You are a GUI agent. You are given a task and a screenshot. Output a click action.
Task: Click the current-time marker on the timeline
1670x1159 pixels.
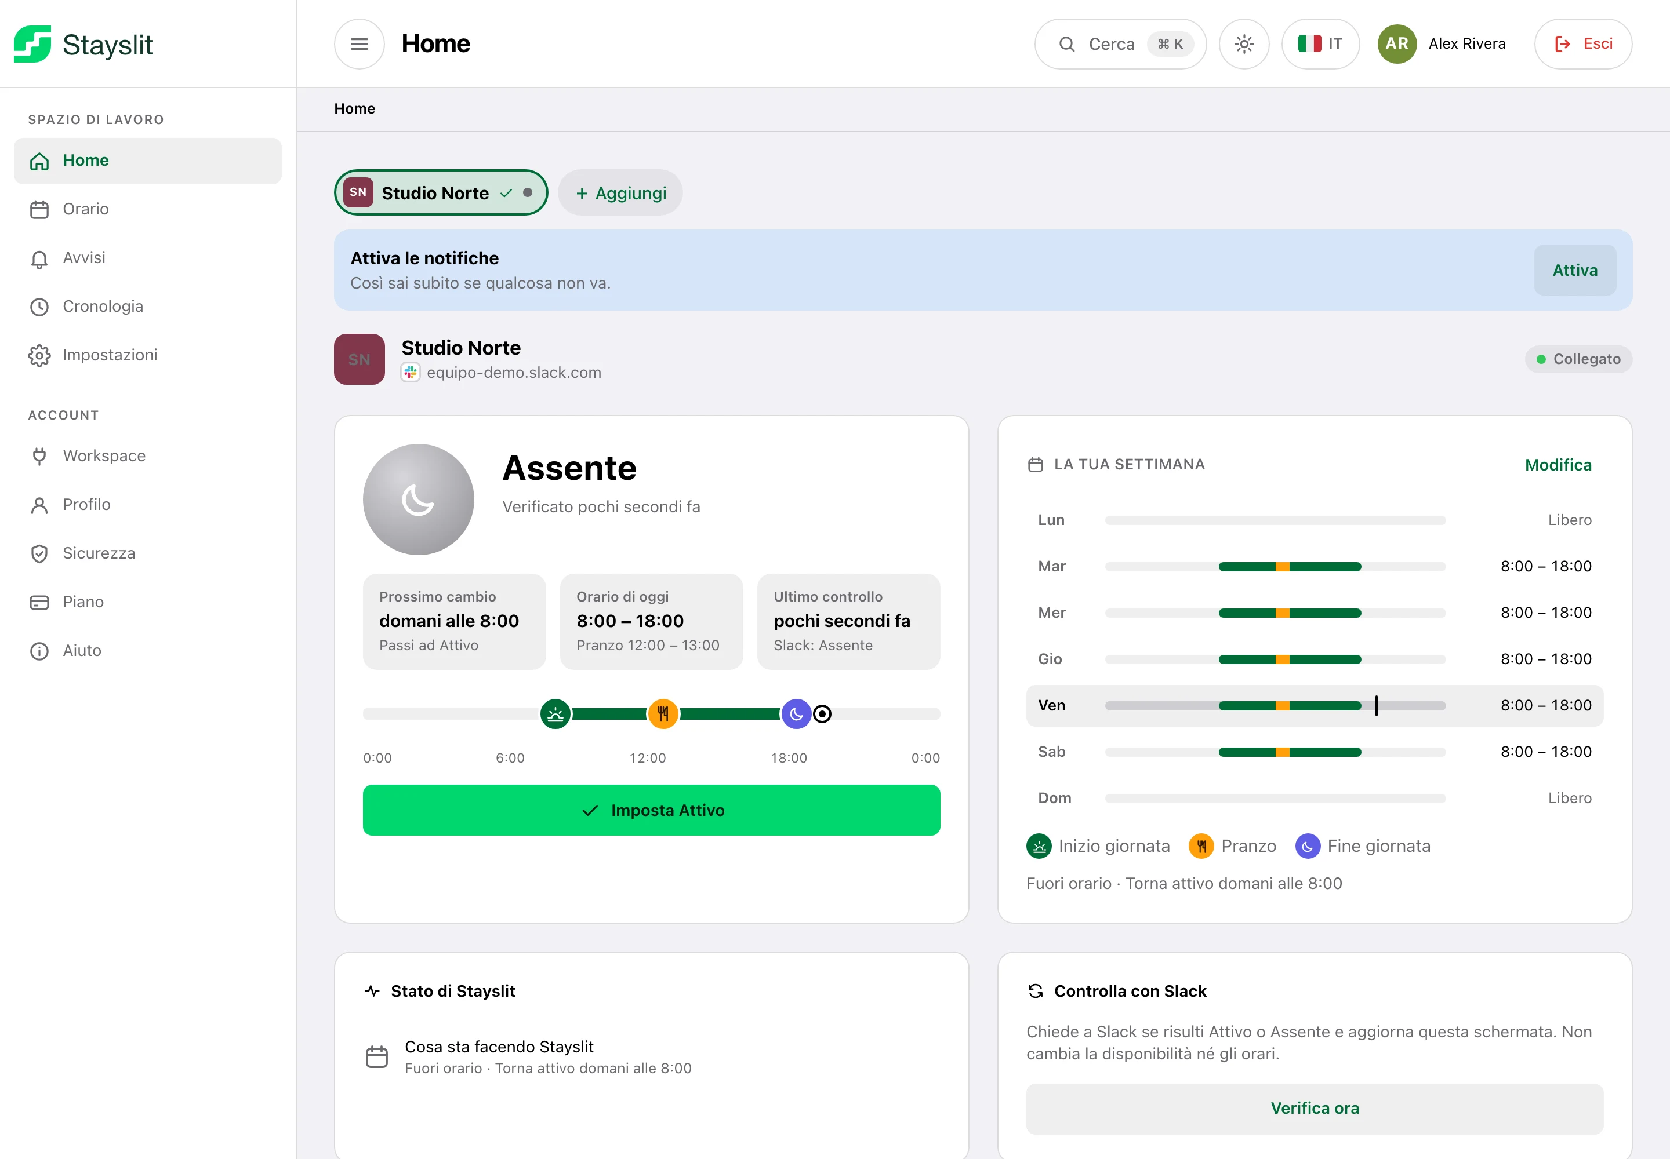822,715
